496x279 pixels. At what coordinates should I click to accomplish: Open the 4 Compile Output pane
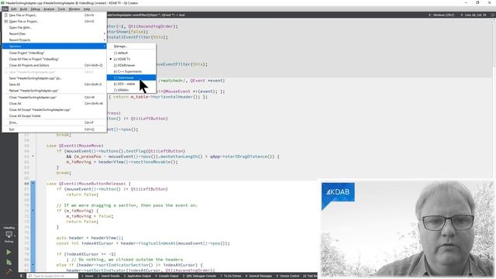point(167,276)
